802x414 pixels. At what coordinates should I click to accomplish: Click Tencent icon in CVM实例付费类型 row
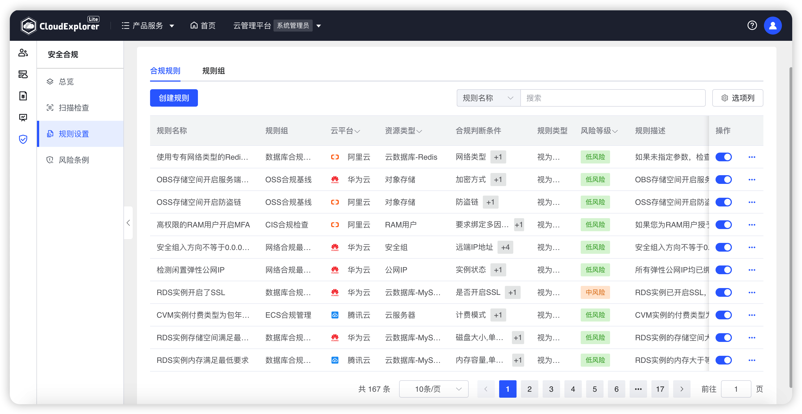click(x=335, y=315)
